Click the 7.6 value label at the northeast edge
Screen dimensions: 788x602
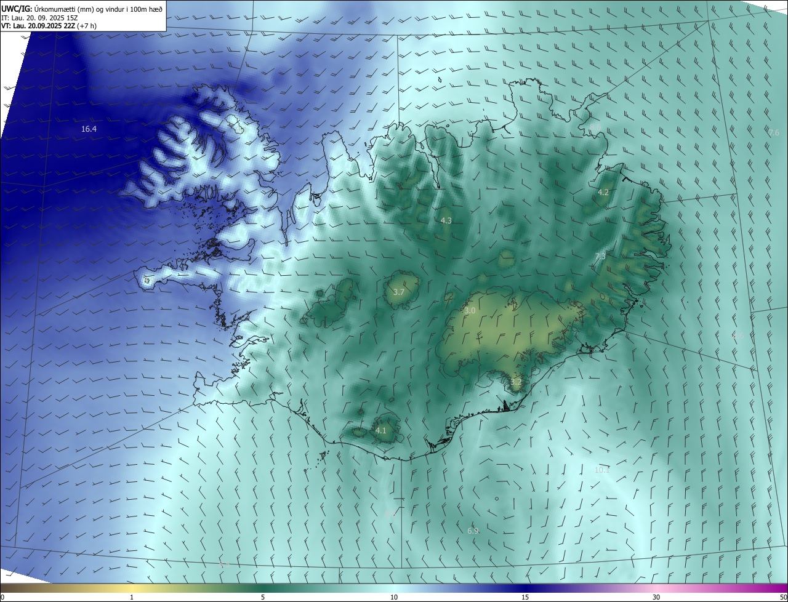pyautogui.click(x=774, y=132)
